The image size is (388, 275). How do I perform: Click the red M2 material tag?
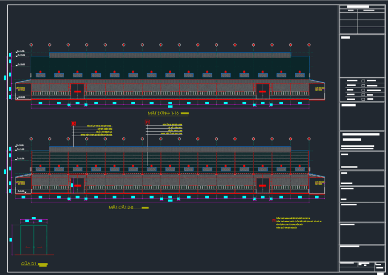(x=73, y=123)
